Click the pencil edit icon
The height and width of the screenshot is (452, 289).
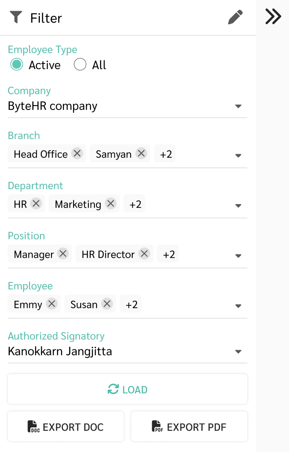[235, 17]
